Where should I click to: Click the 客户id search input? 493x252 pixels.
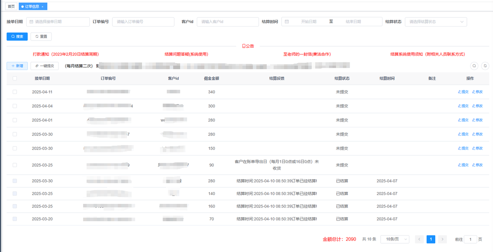click(228, 22)
